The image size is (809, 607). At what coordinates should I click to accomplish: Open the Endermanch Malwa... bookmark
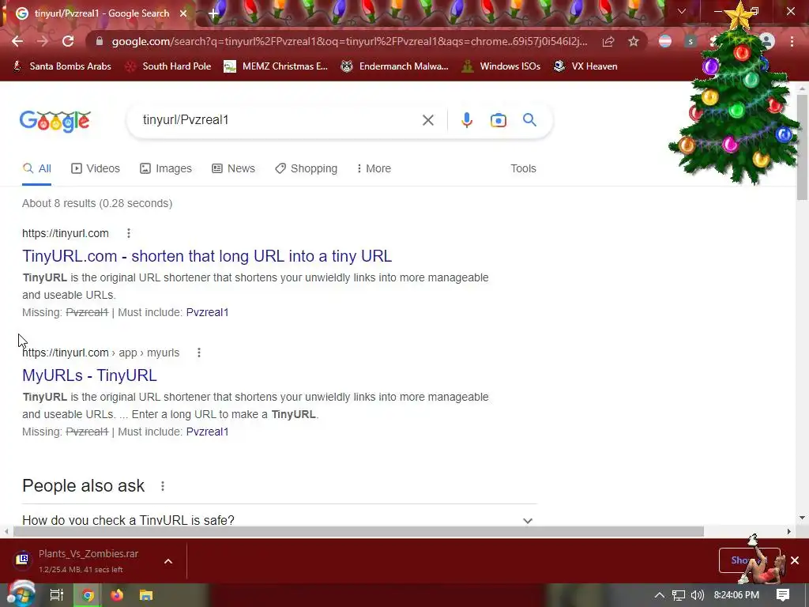[x=395, y=66]
